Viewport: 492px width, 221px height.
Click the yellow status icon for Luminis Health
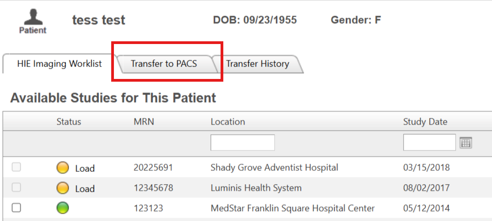[63, 188]
